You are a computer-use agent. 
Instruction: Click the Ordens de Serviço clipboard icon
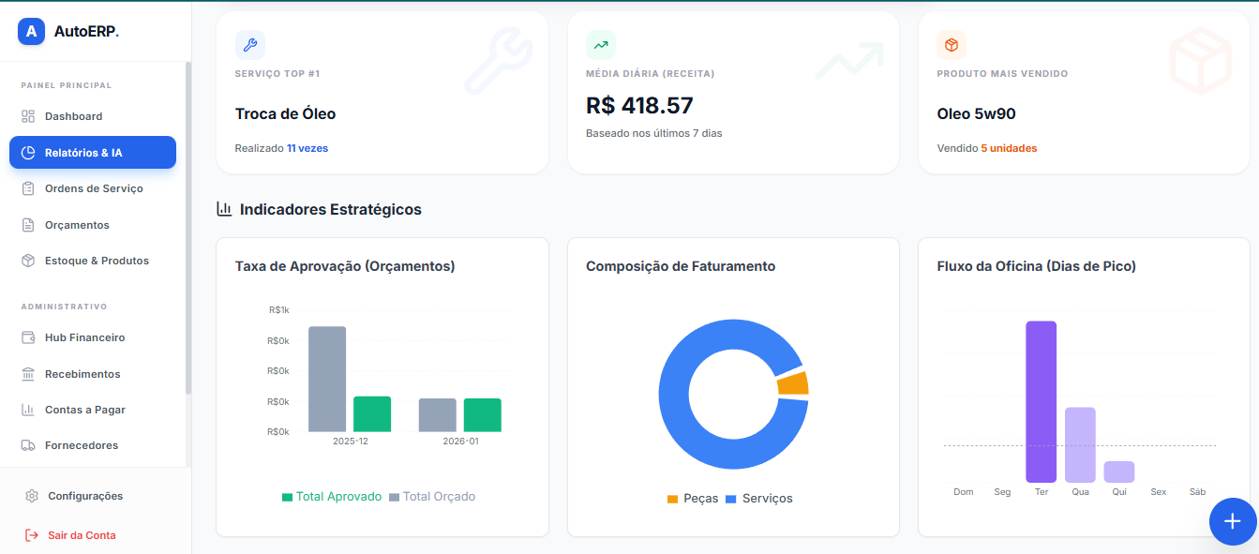[28, 188]
